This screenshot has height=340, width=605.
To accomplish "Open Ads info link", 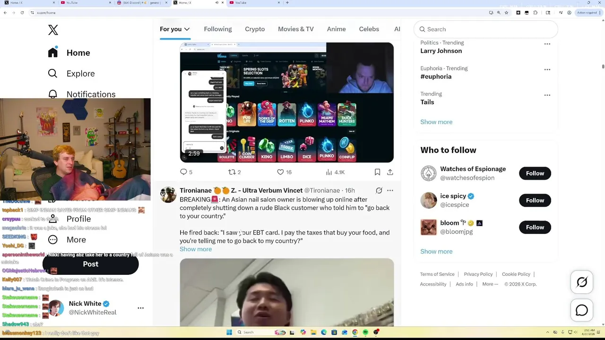I will point(464,284).
